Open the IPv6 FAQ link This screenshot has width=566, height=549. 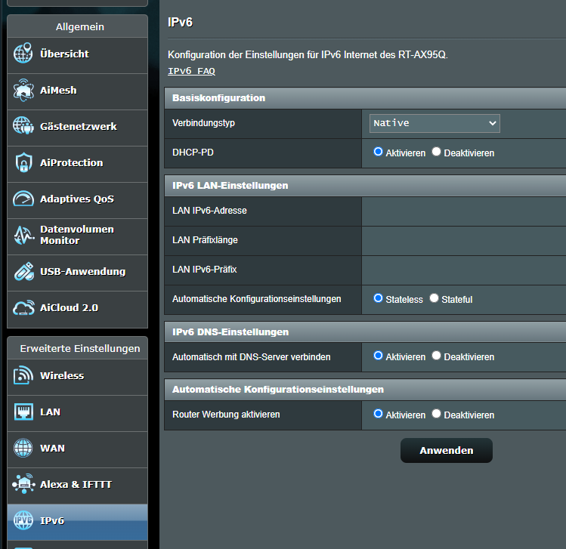tap(191, 71)
